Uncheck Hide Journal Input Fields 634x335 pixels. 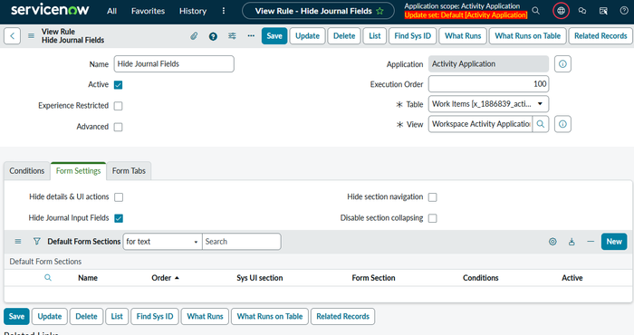[x=119, y=218]
